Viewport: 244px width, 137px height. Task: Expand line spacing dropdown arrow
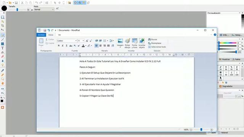pos(113,41)
